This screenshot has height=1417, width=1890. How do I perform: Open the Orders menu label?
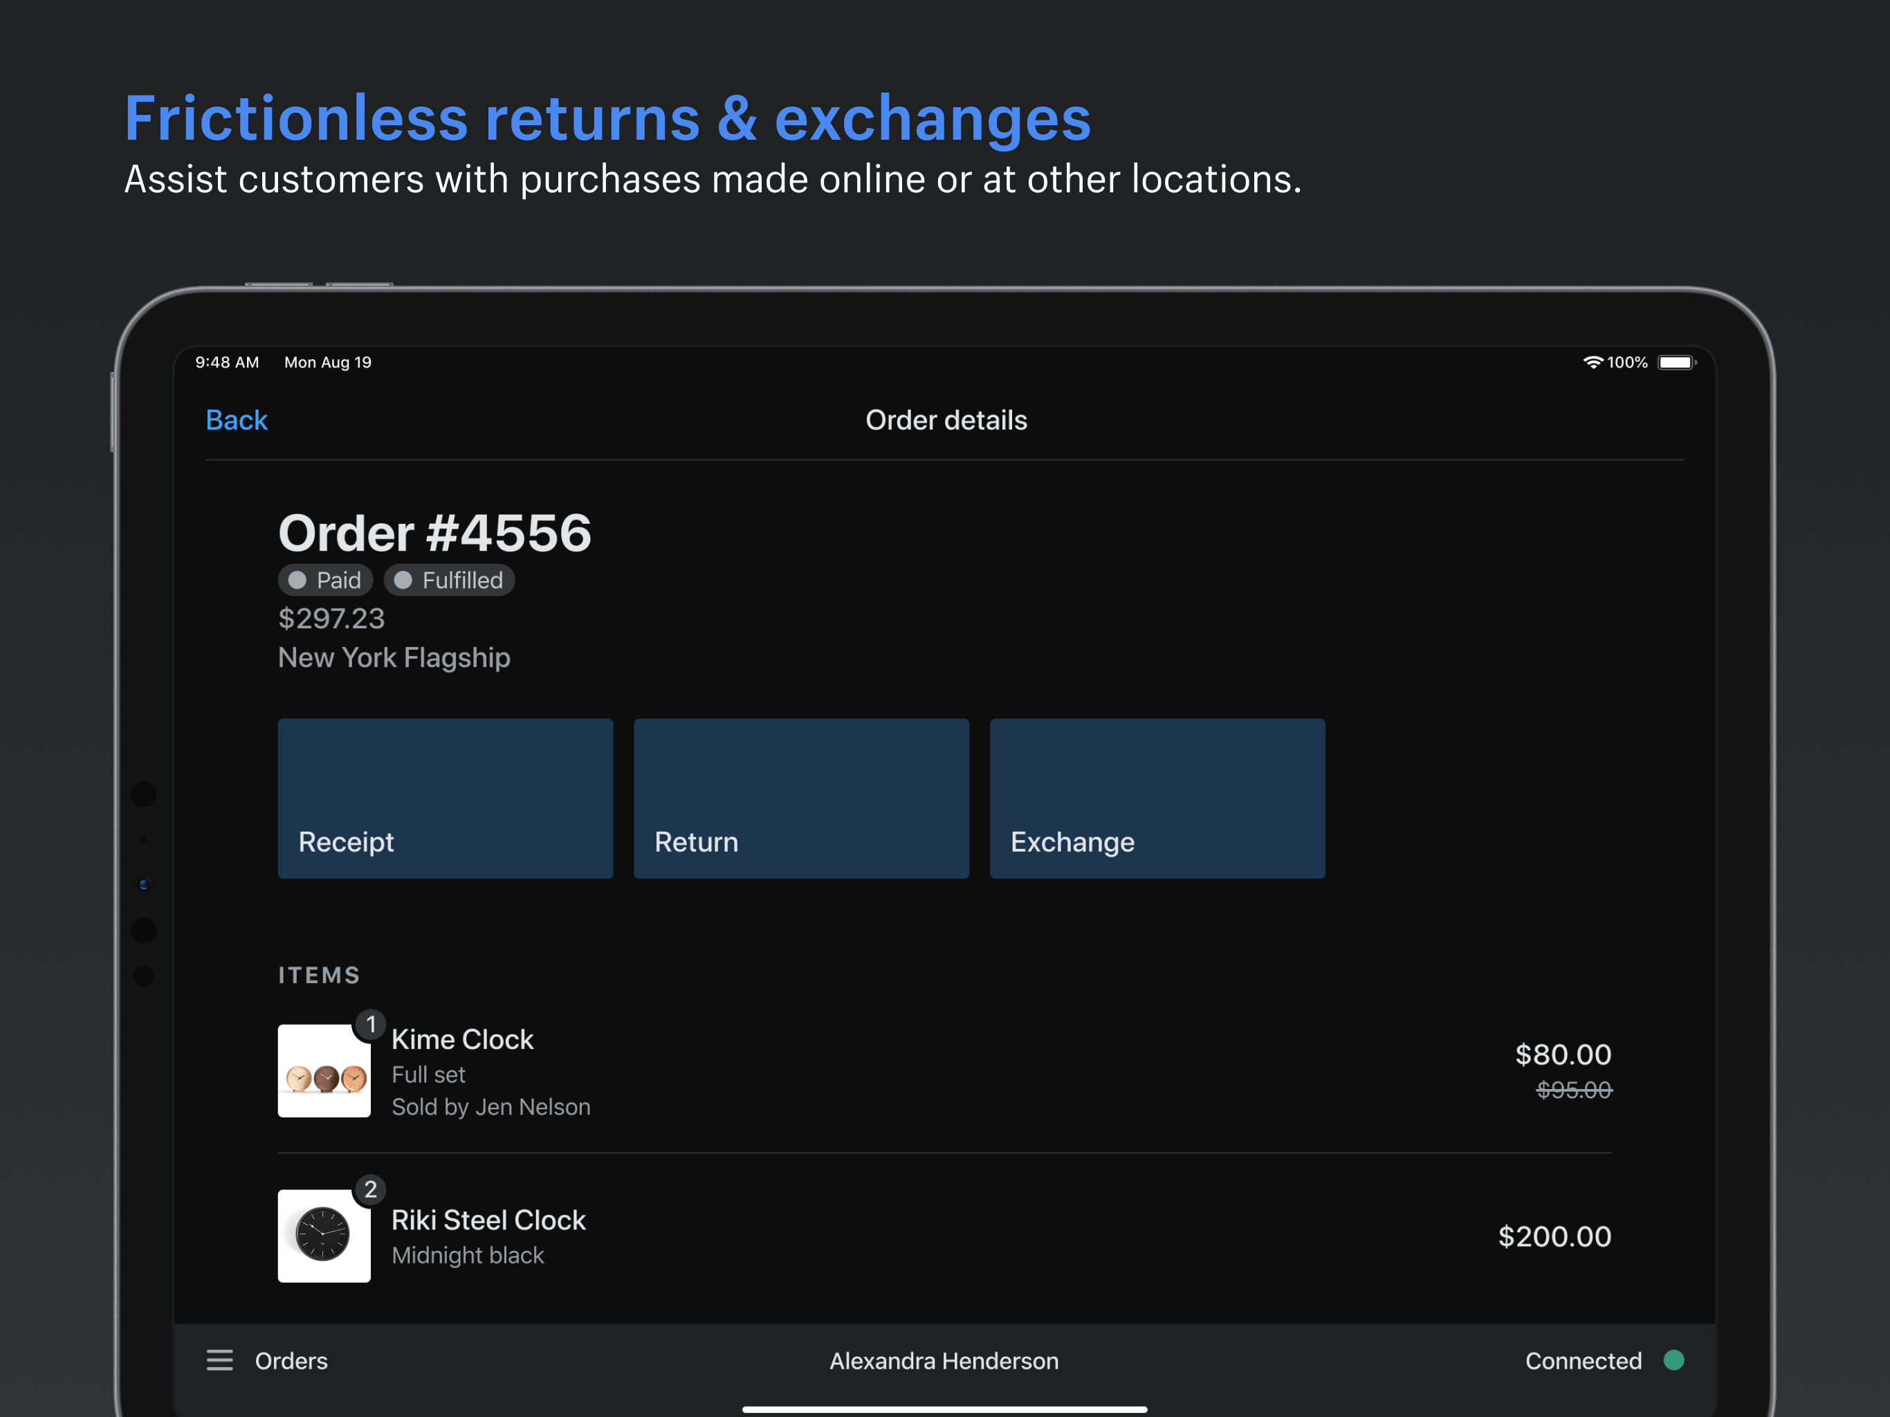(x=291, y=1360)
